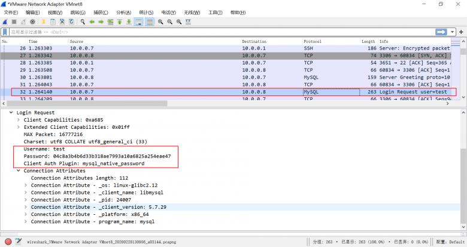Jump to the last packet
This screenshot has height=247, width=467.
pyautogui.click(x=129, y=21)
